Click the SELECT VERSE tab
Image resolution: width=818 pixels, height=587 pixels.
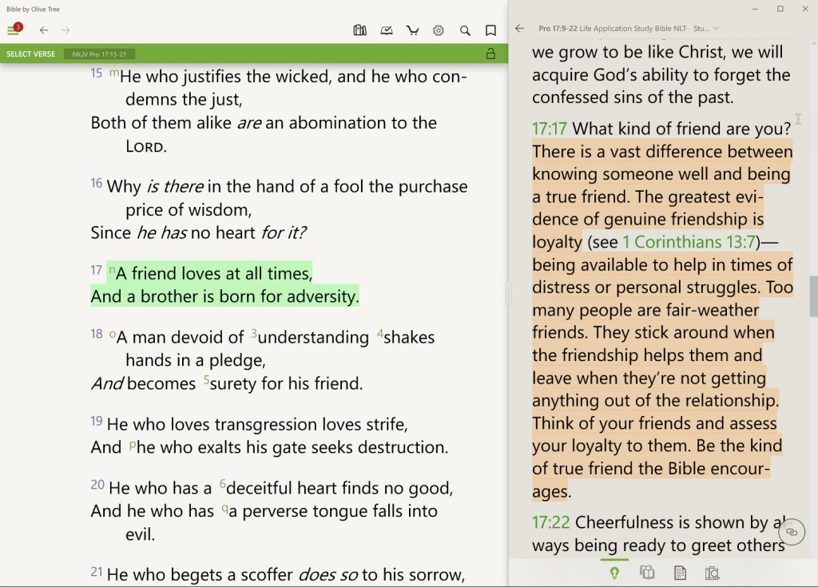coord(29,54)
